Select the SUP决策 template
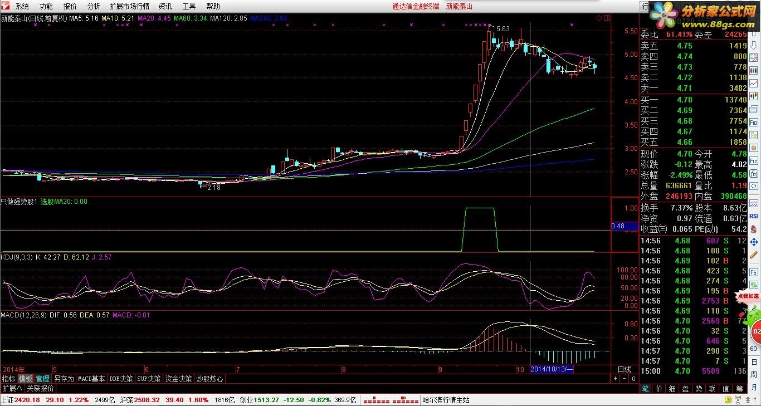The image size is (761, 406). [149, 379]
